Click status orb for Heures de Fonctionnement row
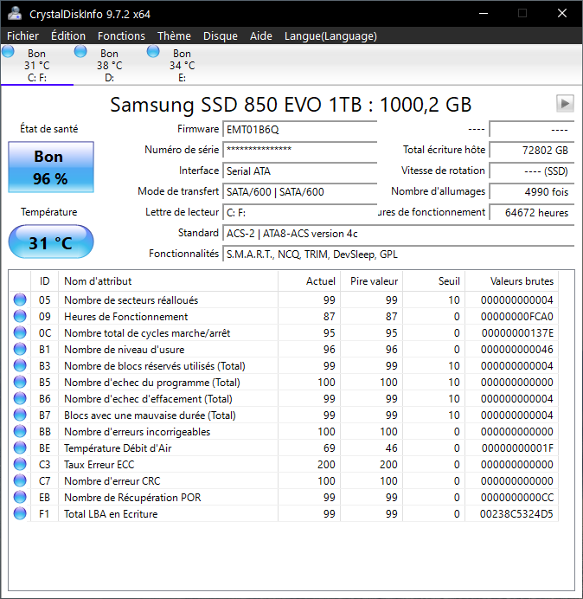 [20, 316]
